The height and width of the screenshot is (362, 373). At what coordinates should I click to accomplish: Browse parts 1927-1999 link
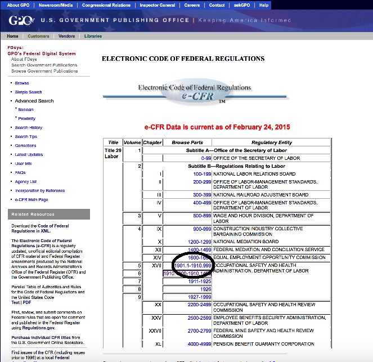click(x=199, y=297)
